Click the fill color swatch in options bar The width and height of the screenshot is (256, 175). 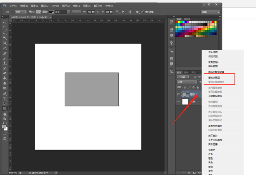point(38,12)
